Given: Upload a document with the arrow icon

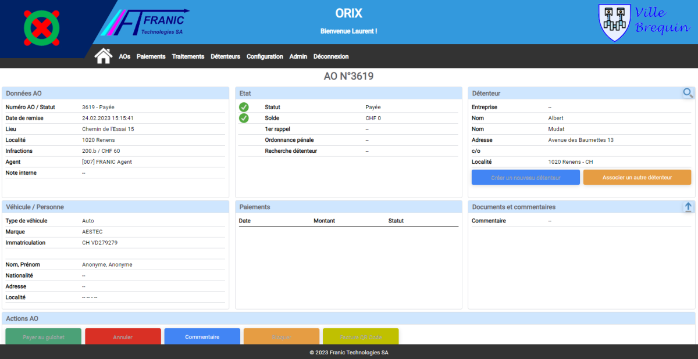Looking at the screenshot, I should [688, 207].
